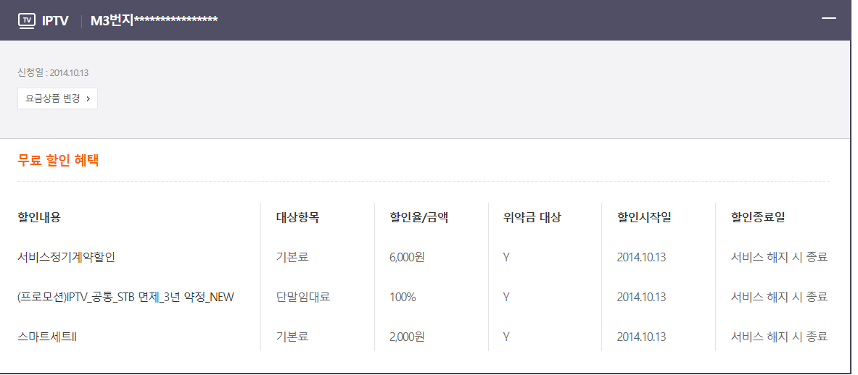
Task: Click the IPTV header label
Action: coord(55,20)
